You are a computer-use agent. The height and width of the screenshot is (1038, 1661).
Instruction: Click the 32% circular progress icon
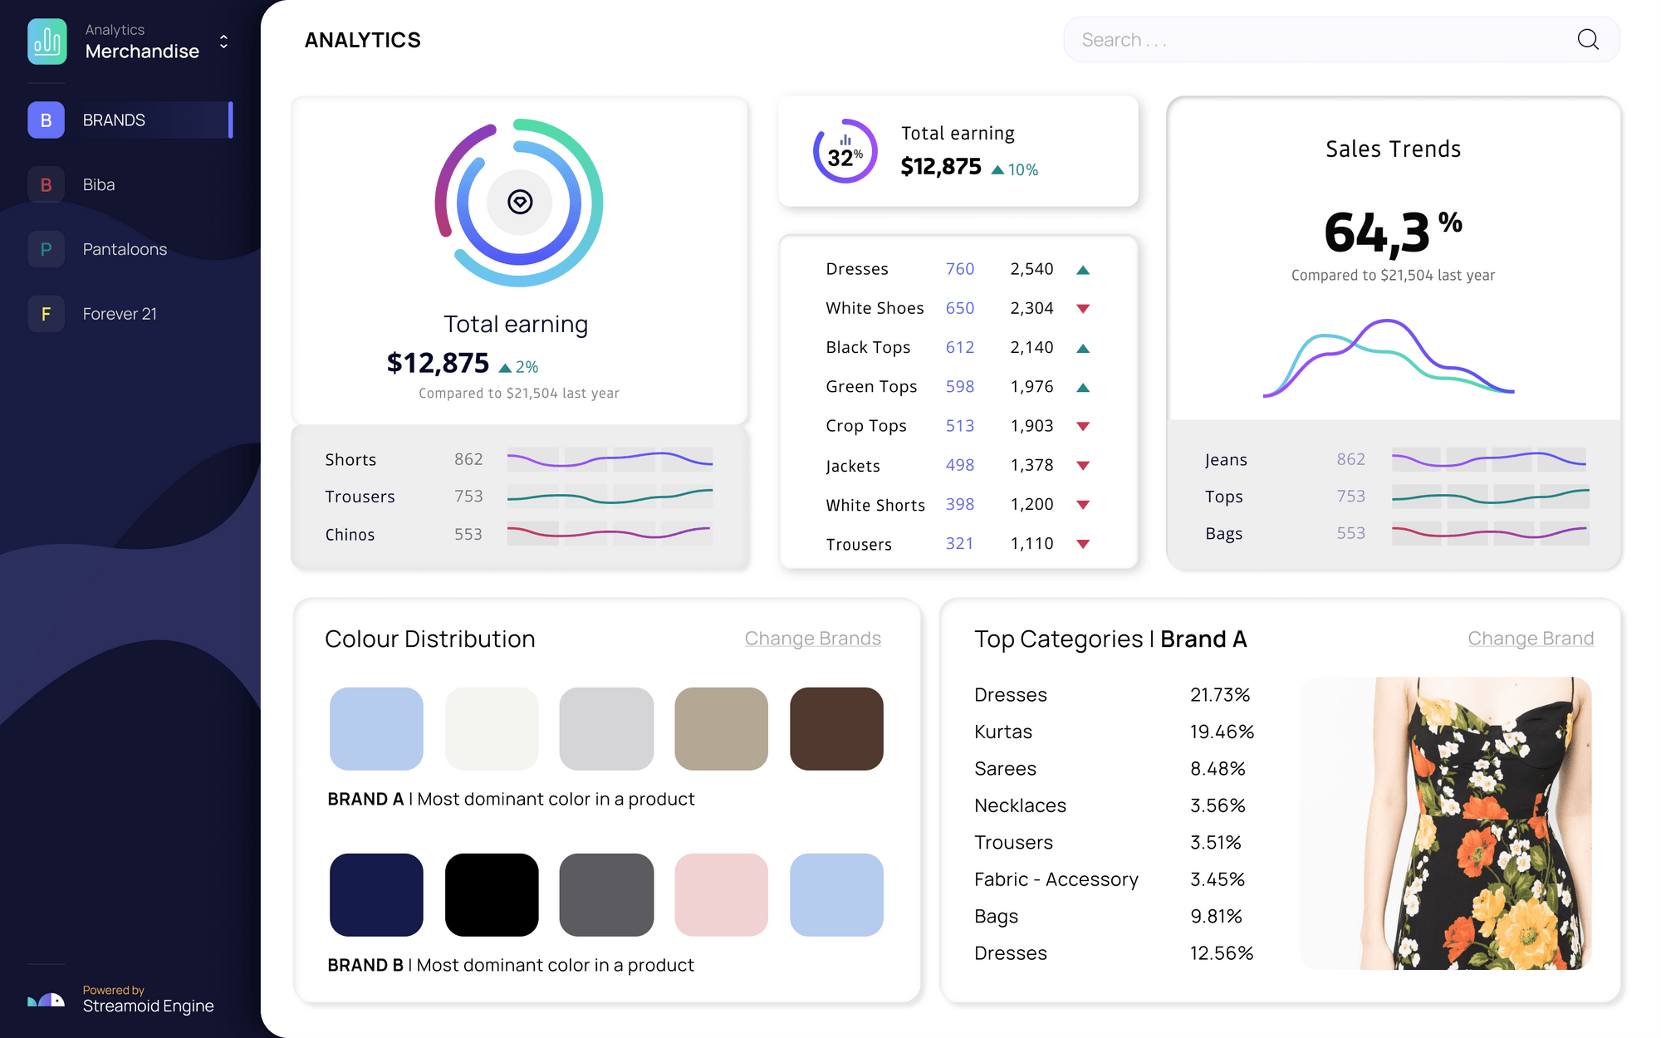tap(845, 152)
